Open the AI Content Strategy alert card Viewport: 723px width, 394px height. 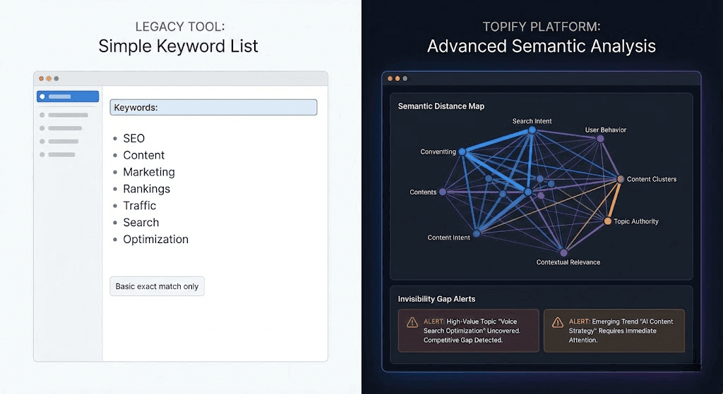[614, 331]
